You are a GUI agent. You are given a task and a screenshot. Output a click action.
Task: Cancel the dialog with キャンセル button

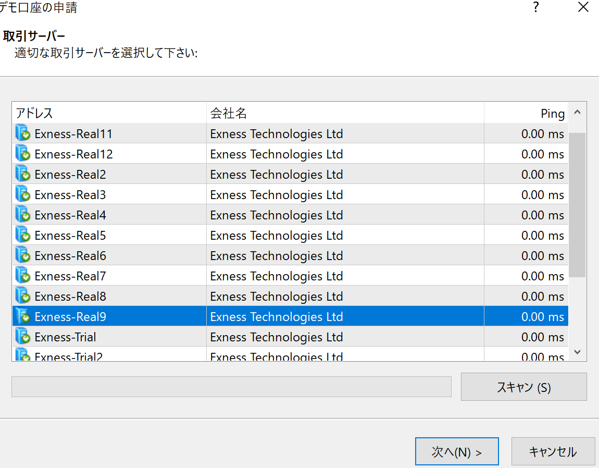point(553,451)
